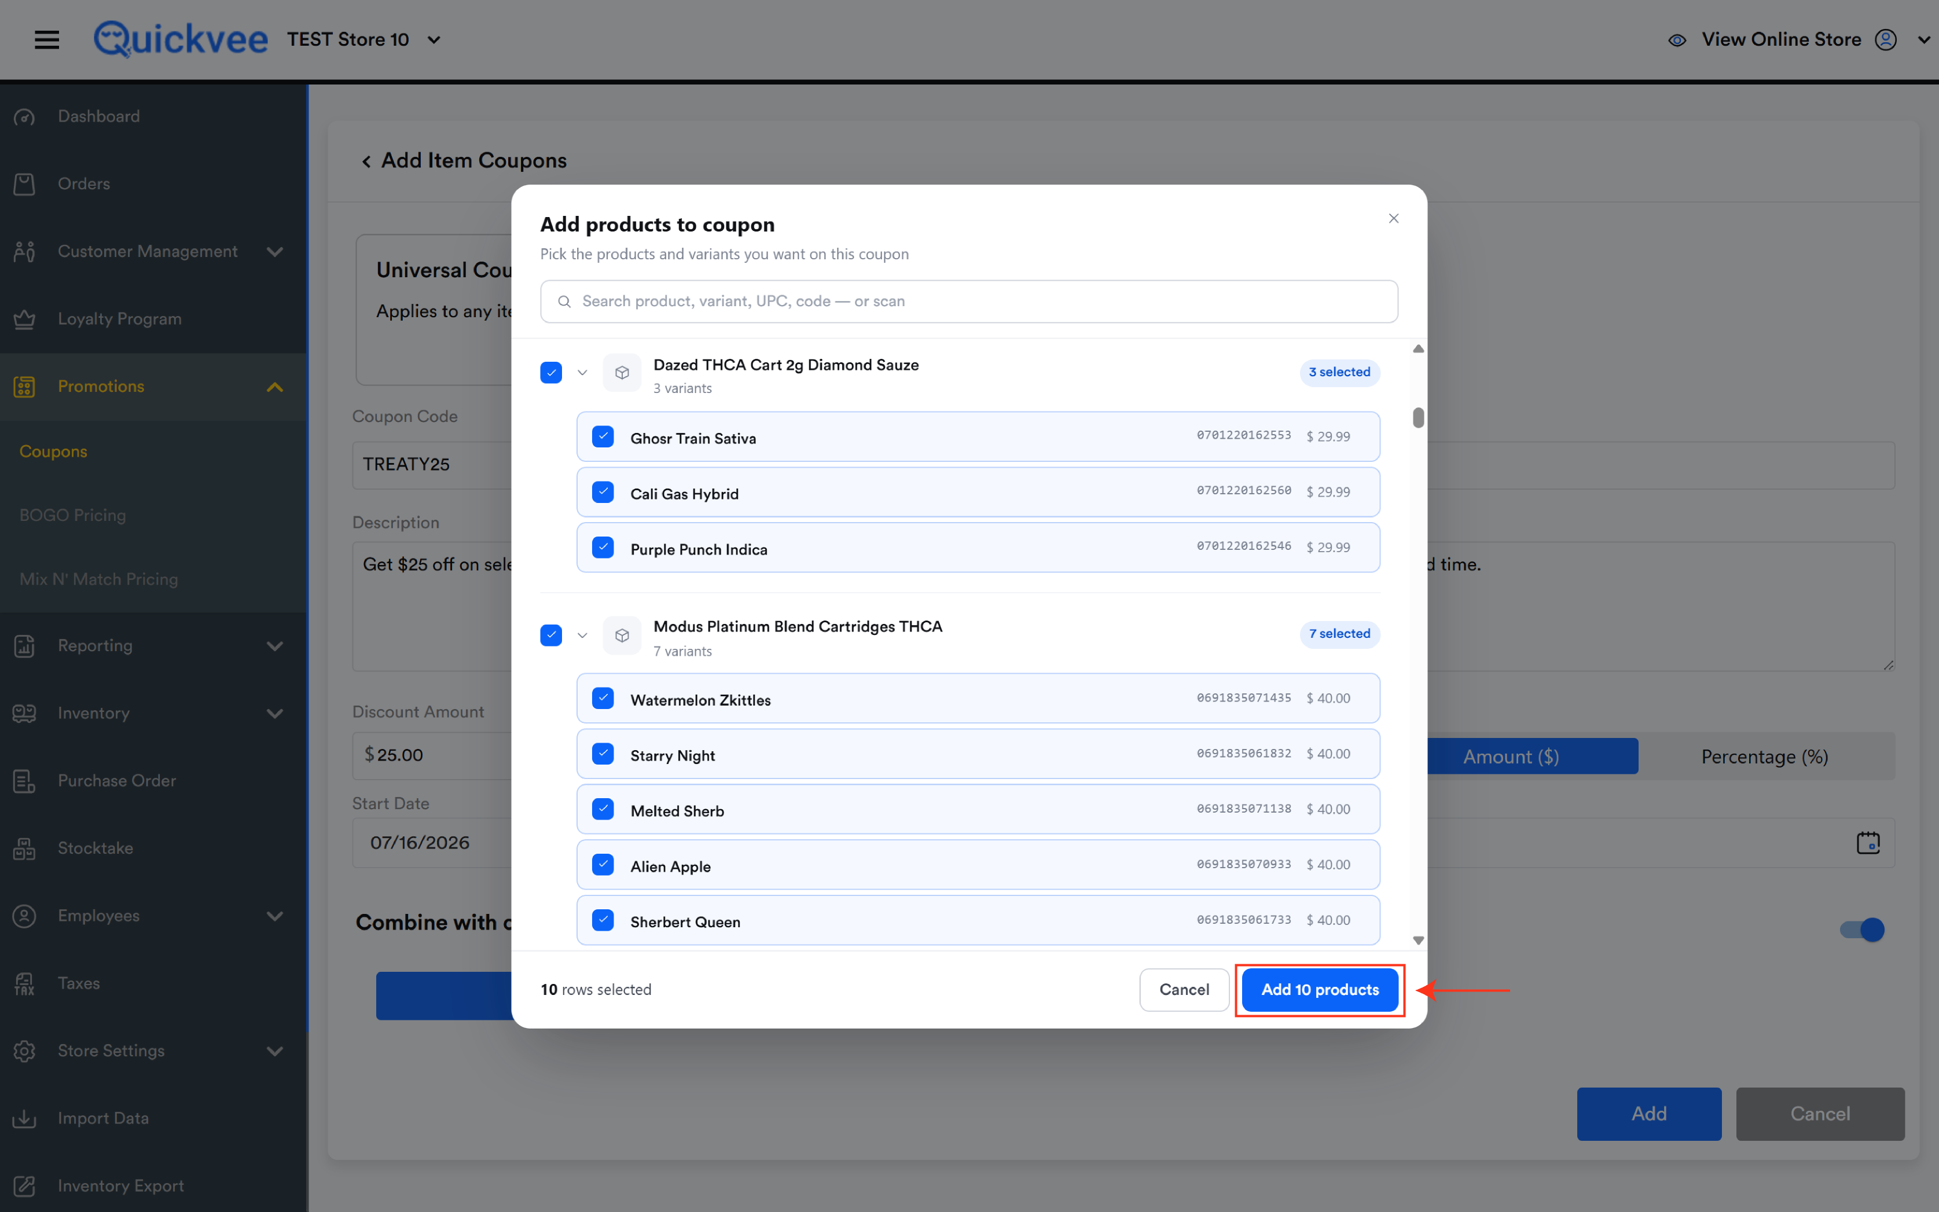Screen dimensions: 1939x1212
Task: Open the Start Date calendar icon
Action: click(x=1868, y=843)
